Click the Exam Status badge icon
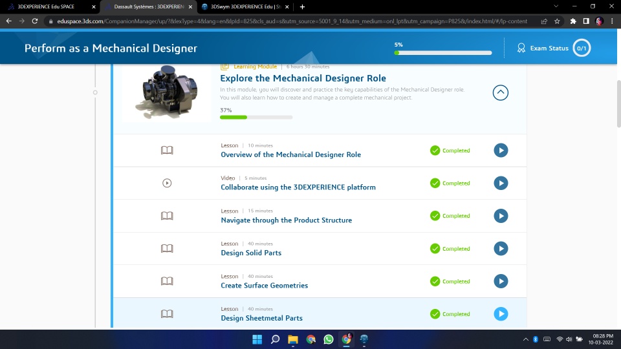621x349 pixels. tap(521, 48)
